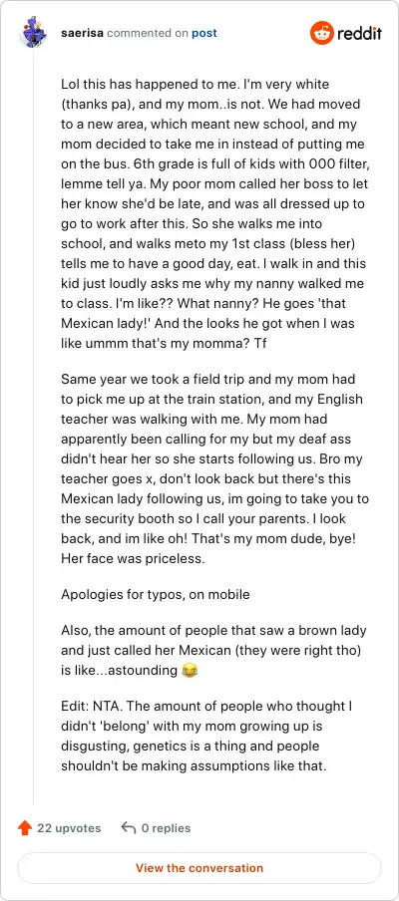The width and height of the screenshot is (399, 901).
Task: Click the sentence 'Lol this has happened to me'
Action: point(146,85)
